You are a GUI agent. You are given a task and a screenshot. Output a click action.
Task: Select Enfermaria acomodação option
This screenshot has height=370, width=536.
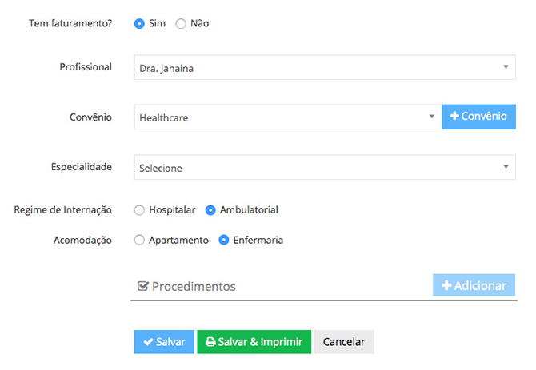tap(223, 240)
